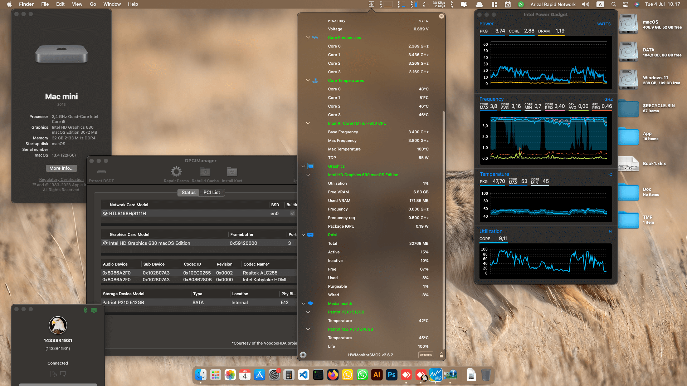This screenshot has height=386, width=687.
Task: Open Regulatory Certification link
Action: click(x=61, y=179)
